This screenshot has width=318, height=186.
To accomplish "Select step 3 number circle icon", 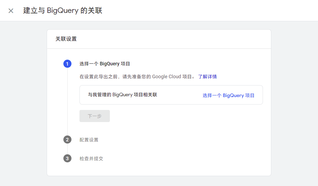I will (x=67, y=158).
